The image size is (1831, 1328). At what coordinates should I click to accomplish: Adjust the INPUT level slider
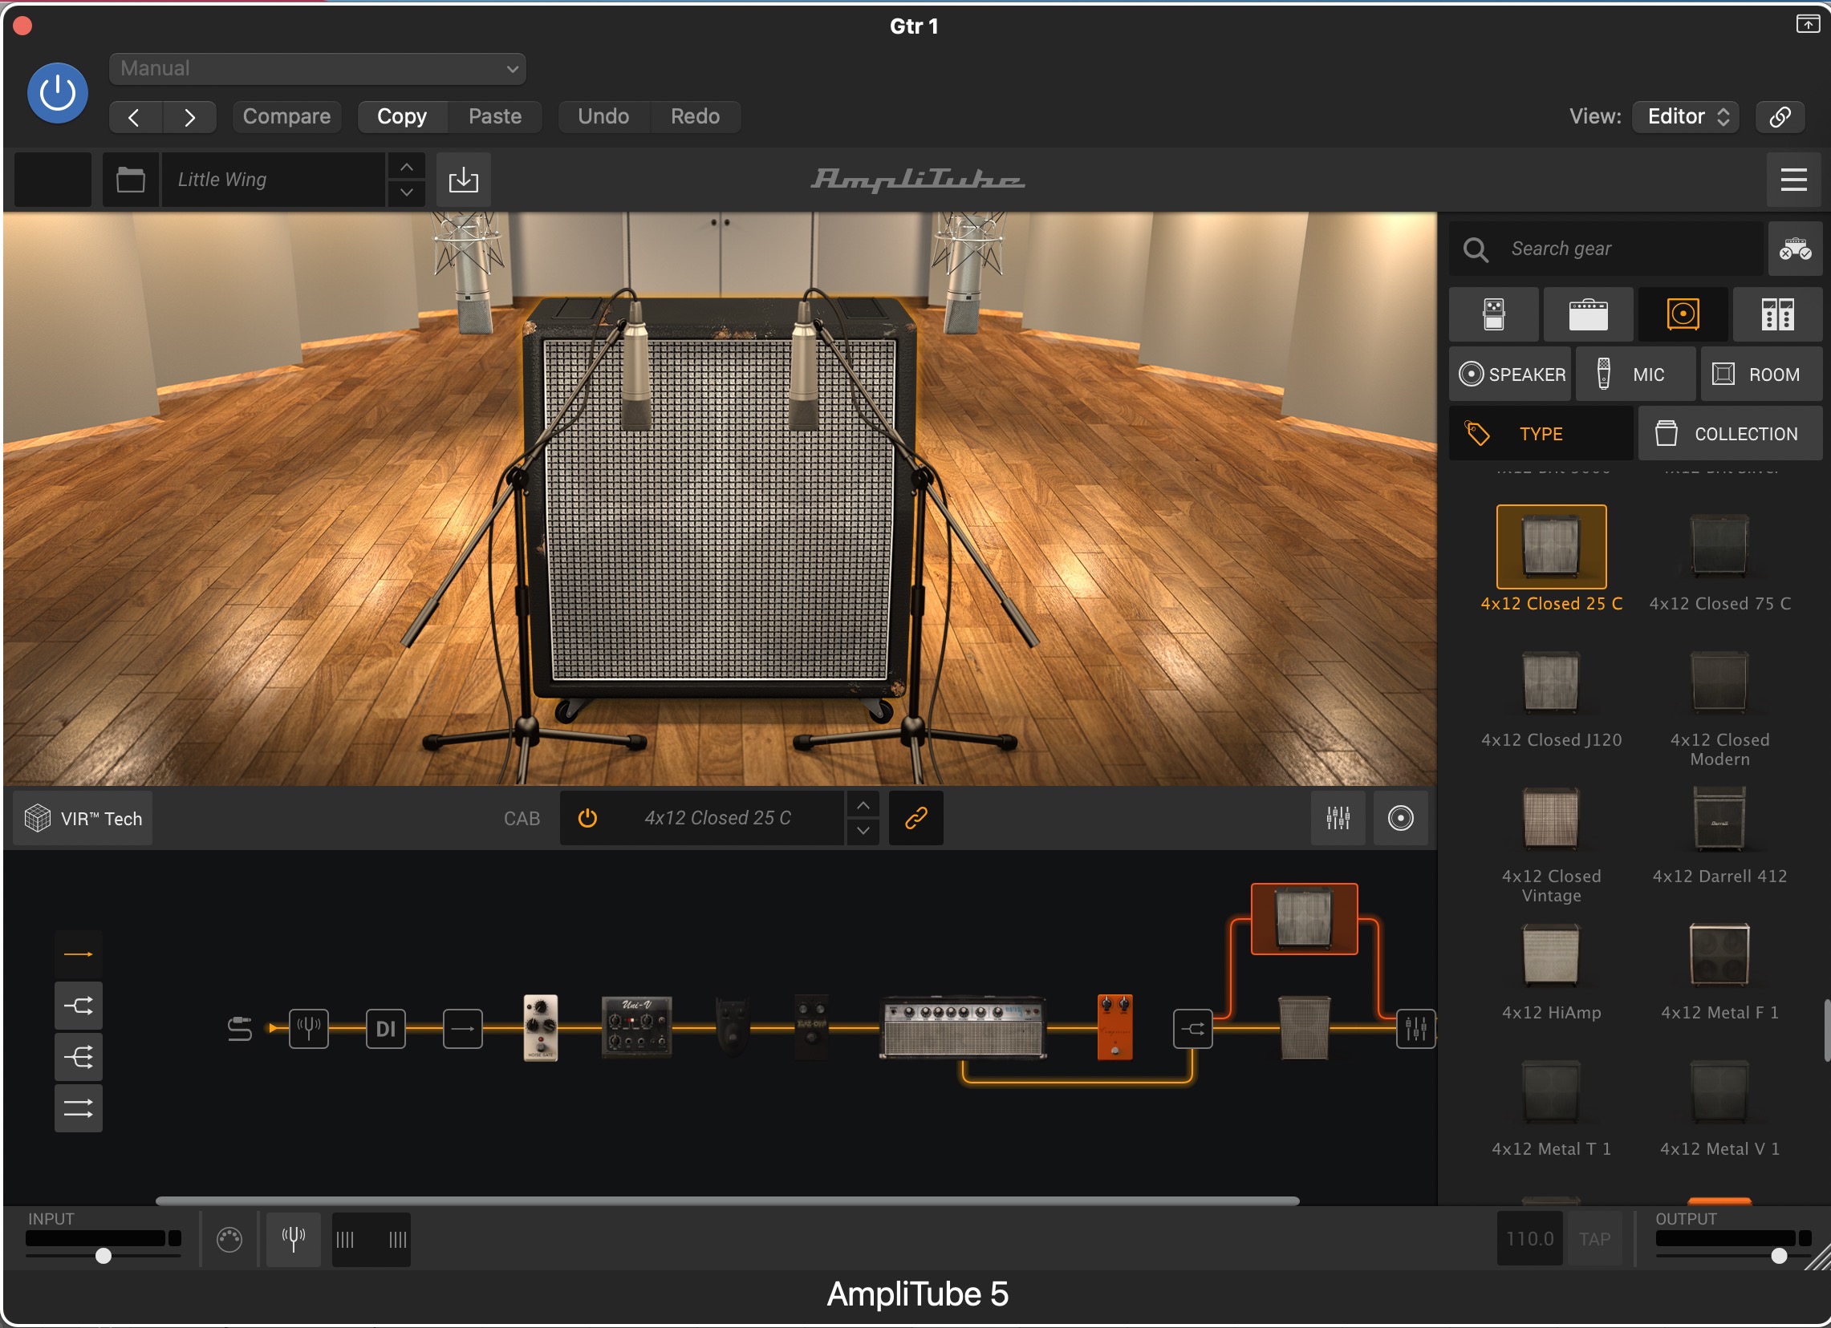point(104,1255)
